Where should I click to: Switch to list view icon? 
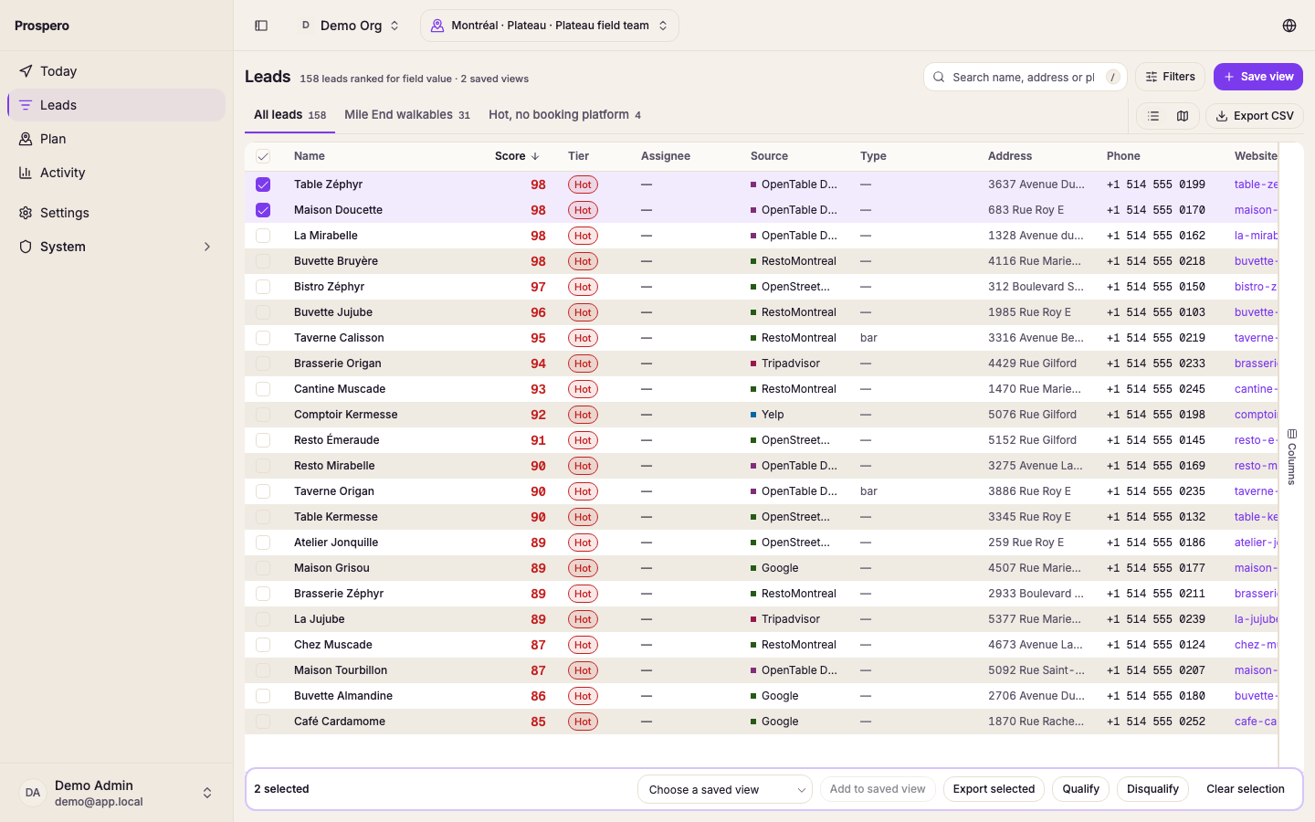coord(1153,116)
